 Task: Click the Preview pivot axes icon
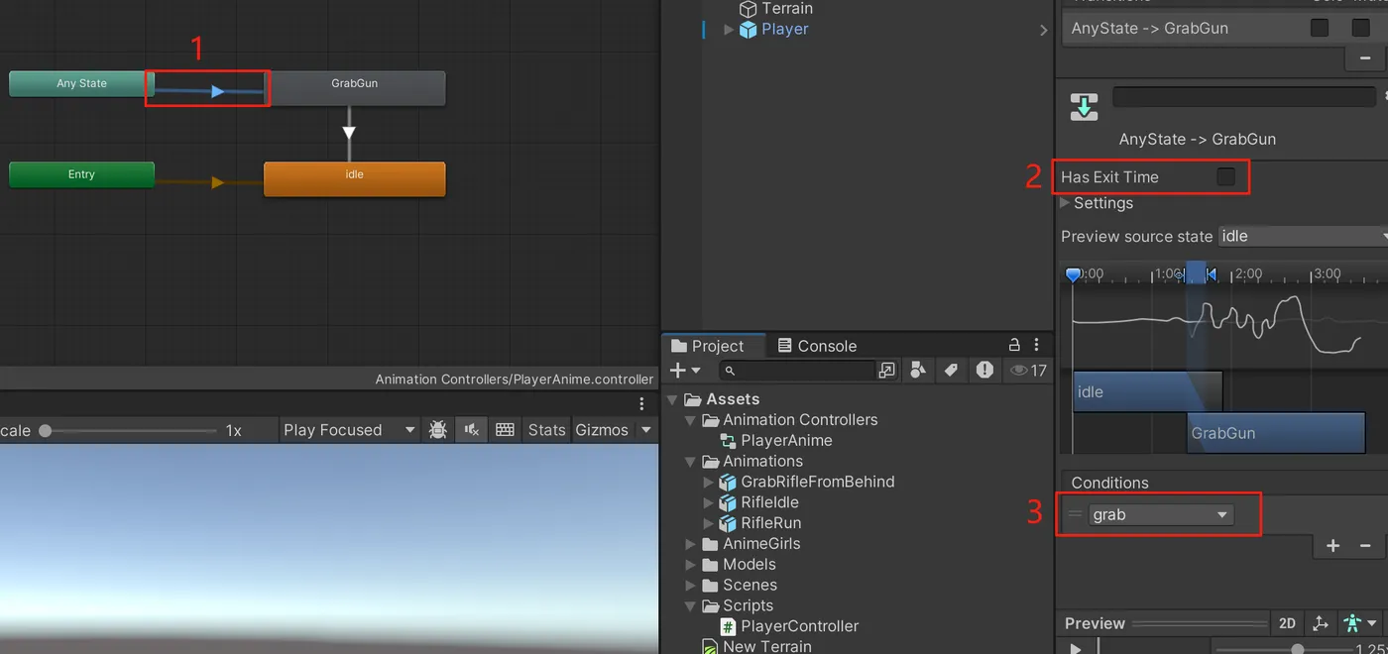(1320, 623)
